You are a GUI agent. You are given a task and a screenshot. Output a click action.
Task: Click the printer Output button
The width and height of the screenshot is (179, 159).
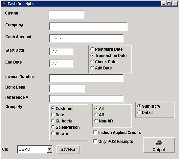[159, 145]
